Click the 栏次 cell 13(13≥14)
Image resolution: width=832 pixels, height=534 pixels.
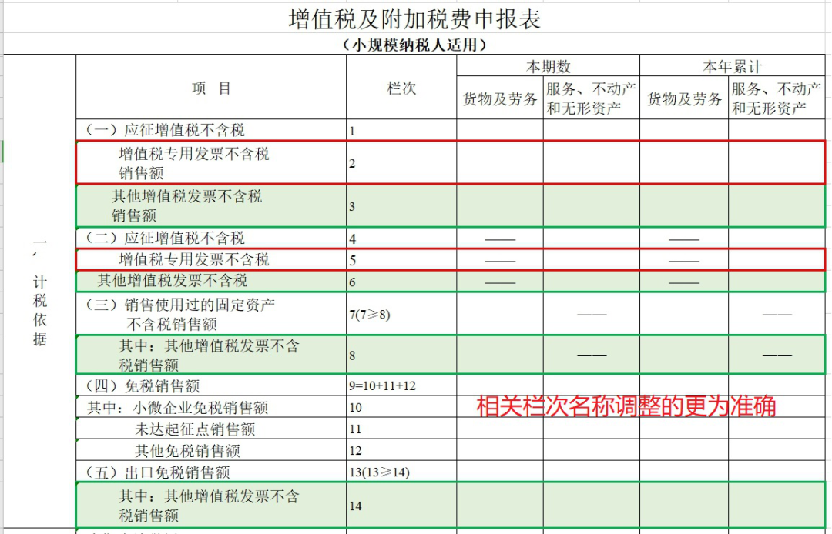pos(401,472)
